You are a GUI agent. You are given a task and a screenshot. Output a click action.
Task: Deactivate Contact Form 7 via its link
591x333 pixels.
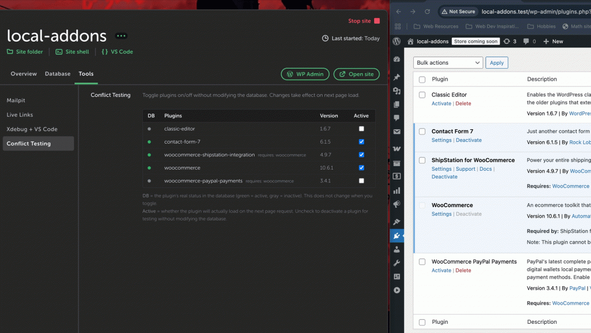pos(470,140)
